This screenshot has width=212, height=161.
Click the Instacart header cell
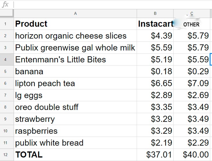155,24
